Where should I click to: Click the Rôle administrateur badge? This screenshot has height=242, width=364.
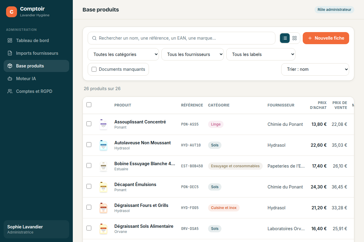[x=334, y=10]
